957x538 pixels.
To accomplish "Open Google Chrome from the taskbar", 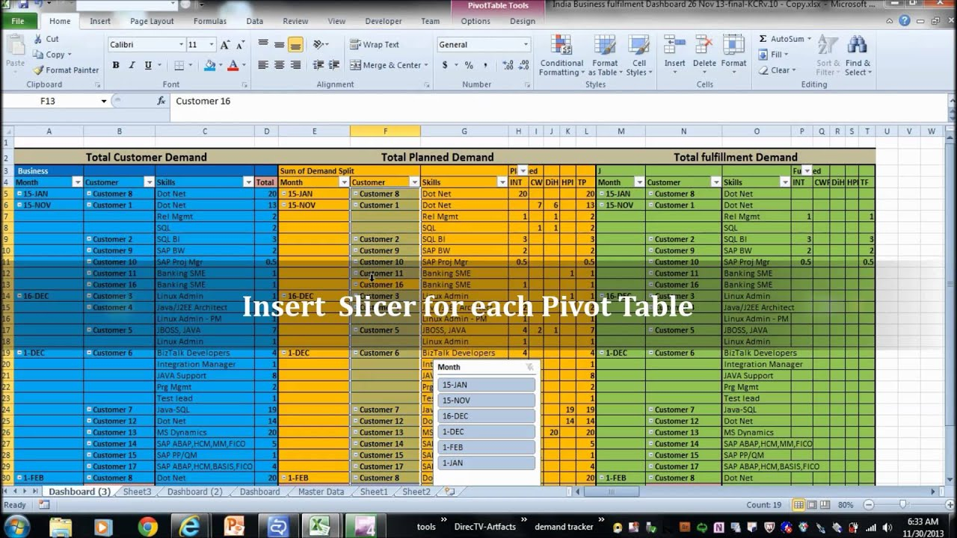I will (147, 527).
